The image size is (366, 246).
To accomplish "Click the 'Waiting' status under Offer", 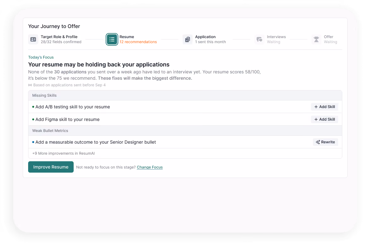I will coord(331,42).
